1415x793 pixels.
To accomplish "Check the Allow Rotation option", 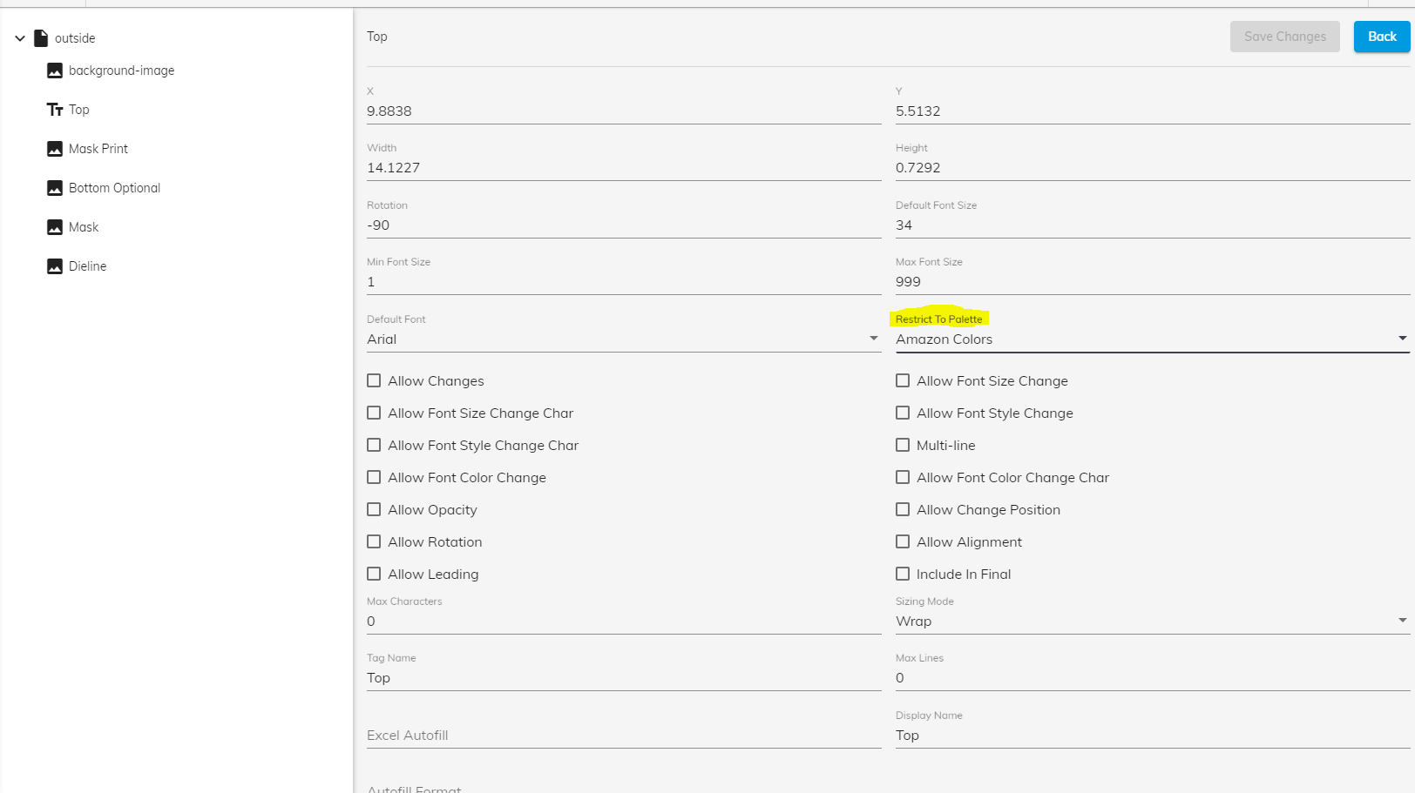I will tap(374, 541).
